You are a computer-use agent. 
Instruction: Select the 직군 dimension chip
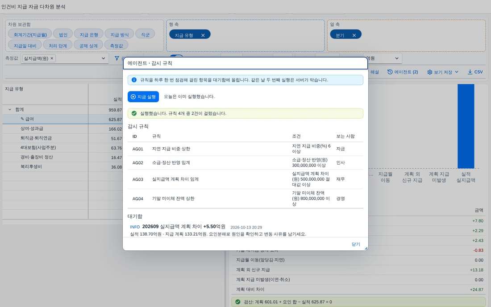[x=145, y=34]
